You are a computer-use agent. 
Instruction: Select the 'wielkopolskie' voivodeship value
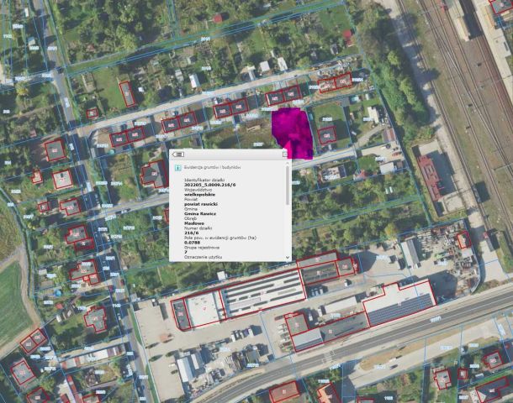[199, 194]
